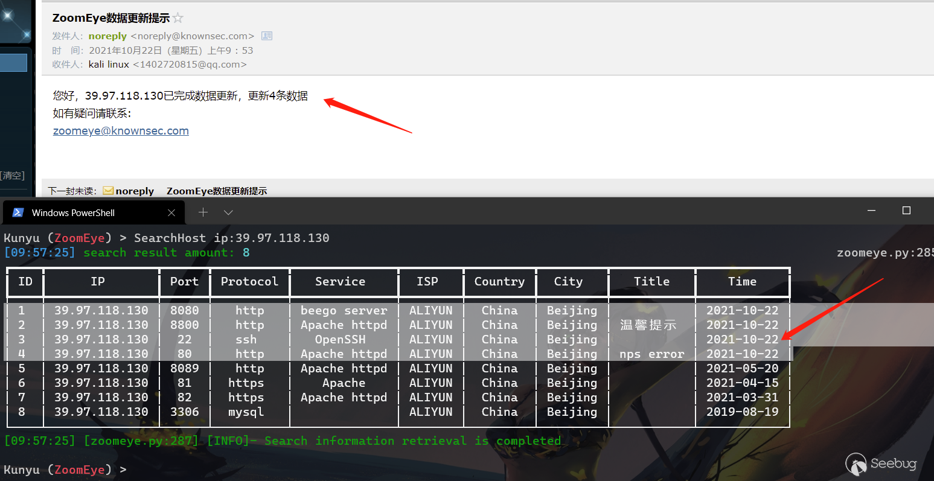Click the ID column header
The width and height of the screenshot is (934, 481).
(25, 281)
